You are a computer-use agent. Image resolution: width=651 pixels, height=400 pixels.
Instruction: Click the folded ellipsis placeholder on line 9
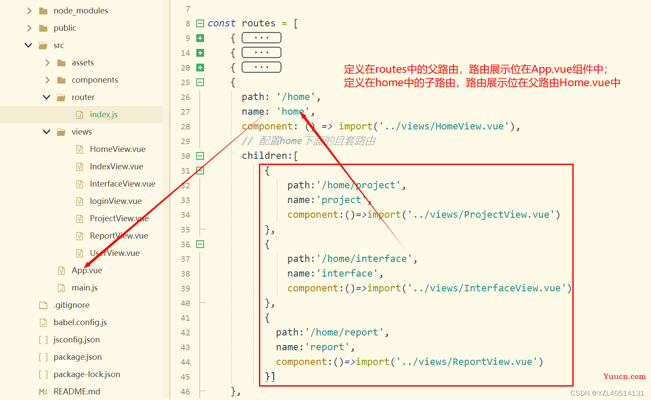pos(262,38)
